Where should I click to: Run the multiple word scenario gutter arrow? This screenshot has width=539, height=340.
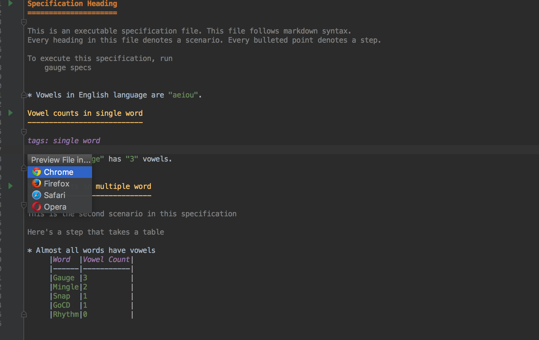[10, 186]
